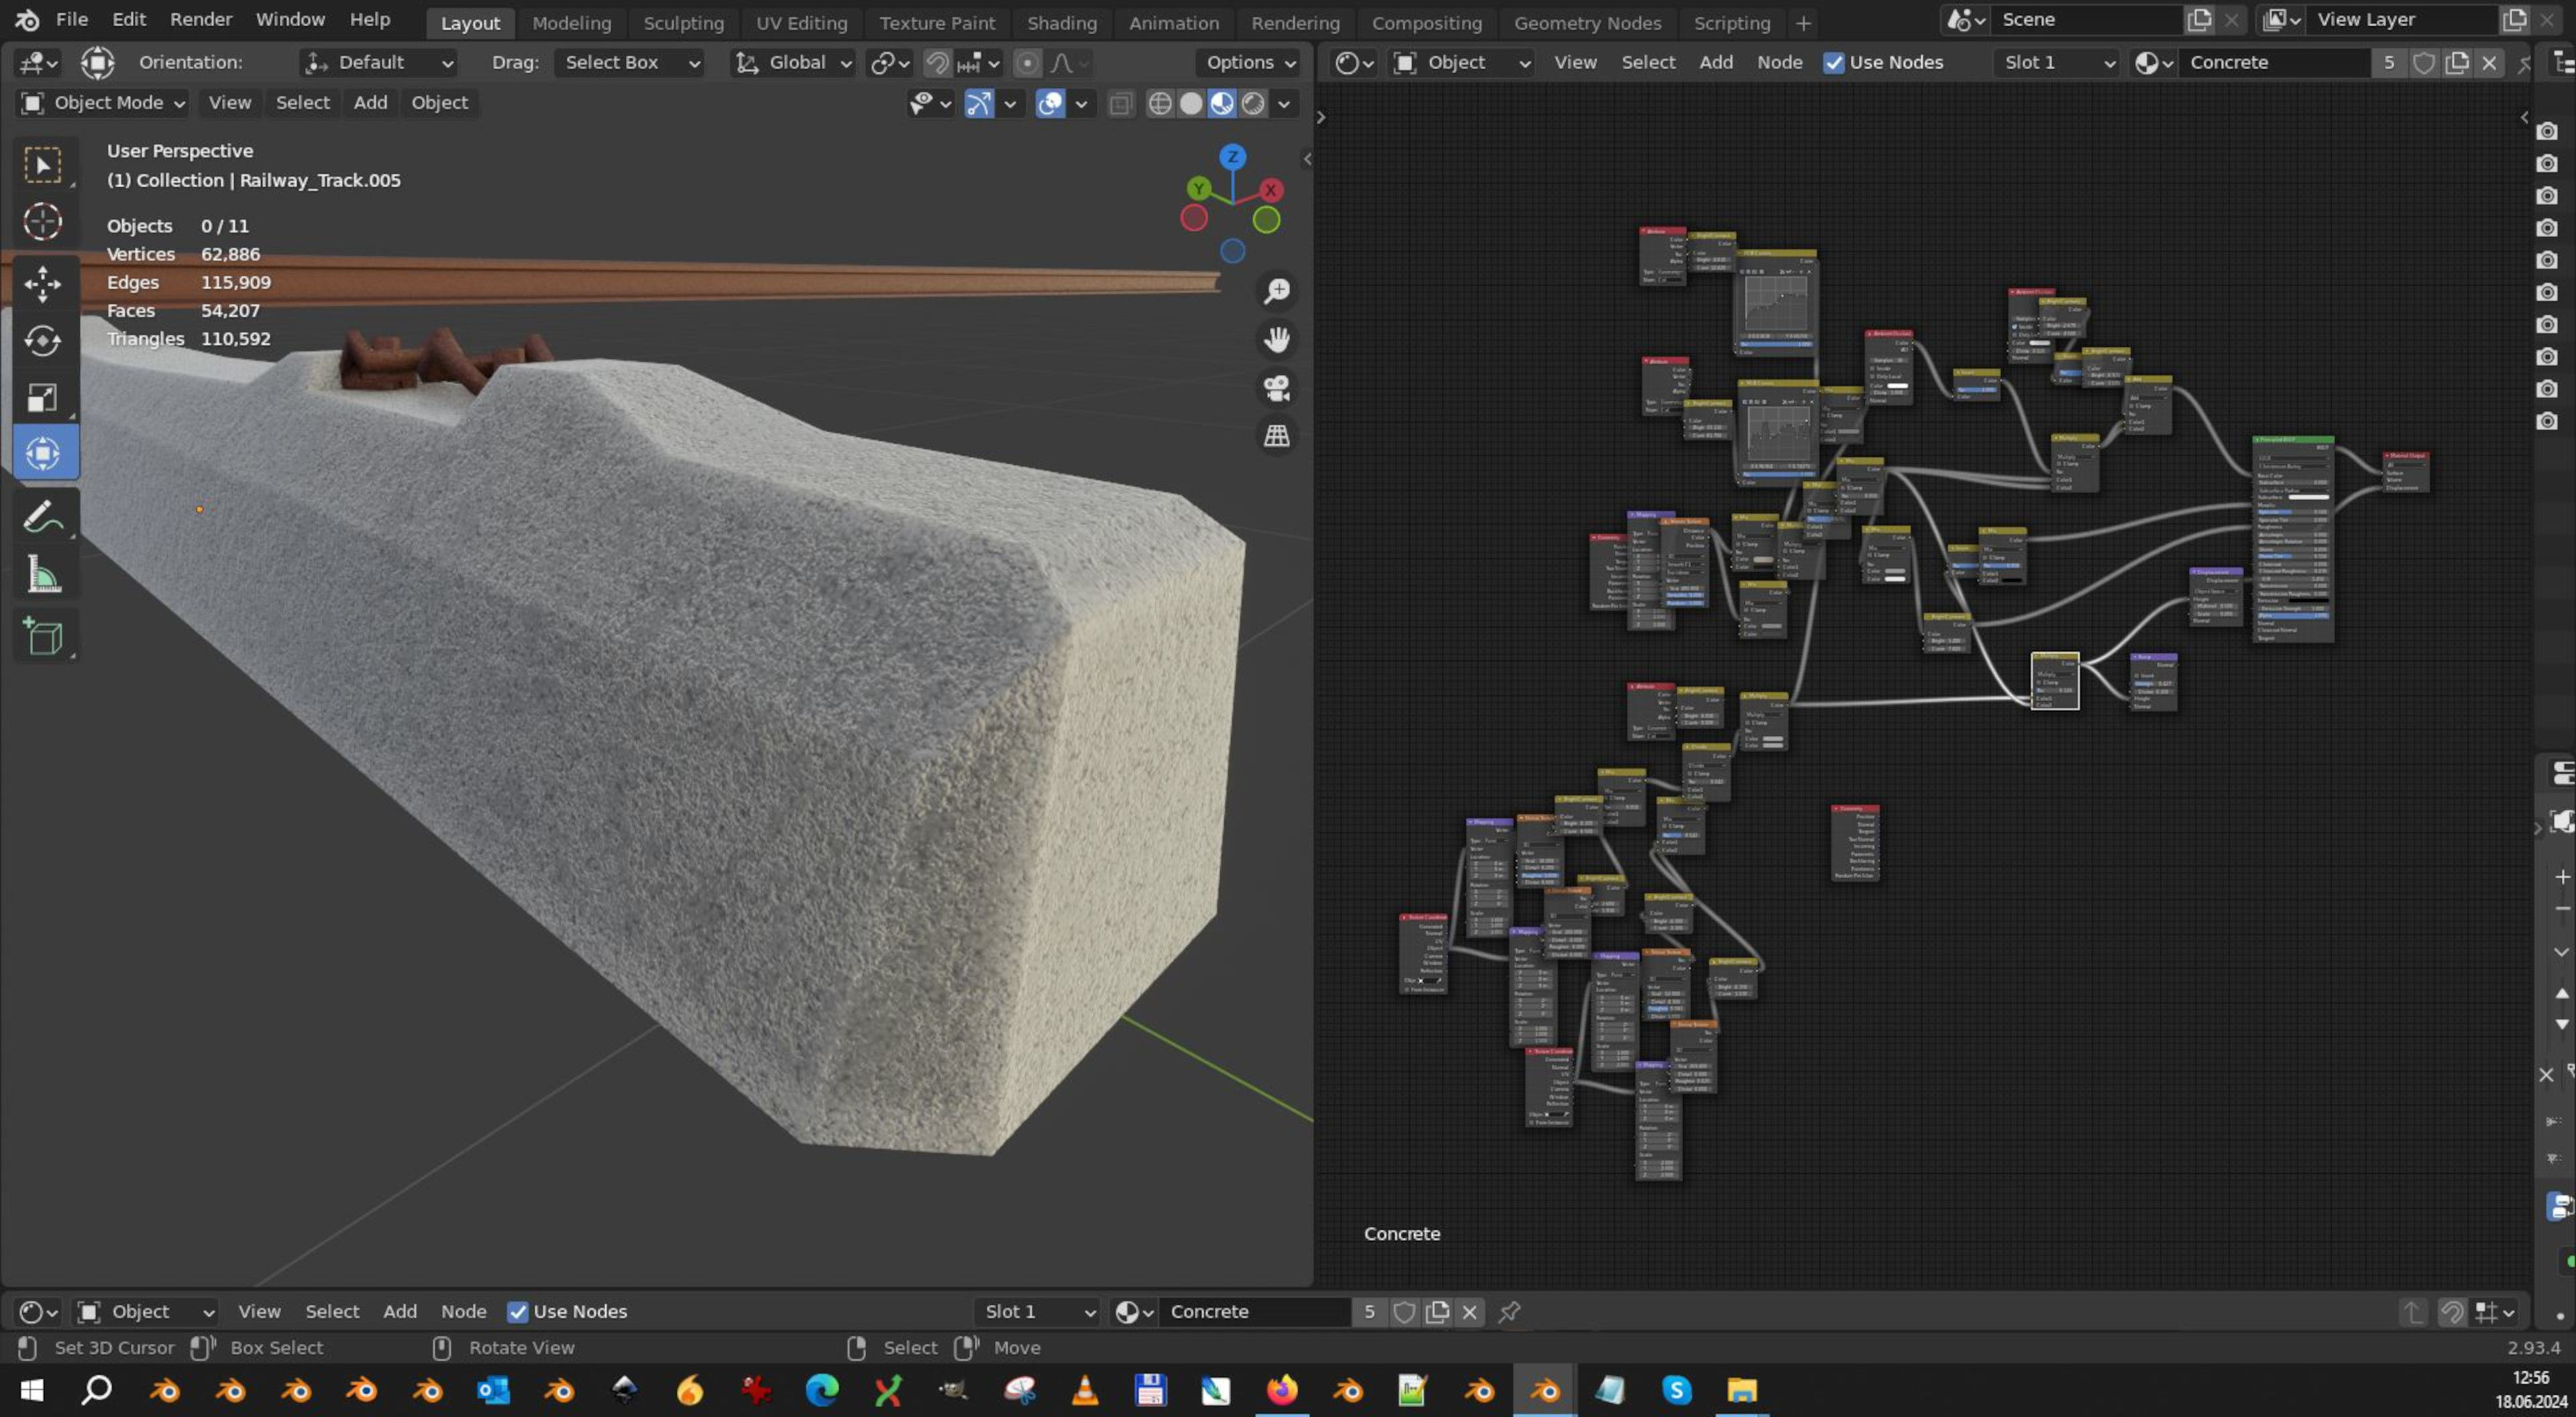Viewport: 2576px width, 1417px height.
Task: Select the Select Box tool in viewport toolbar
Action: click(42, 164)
